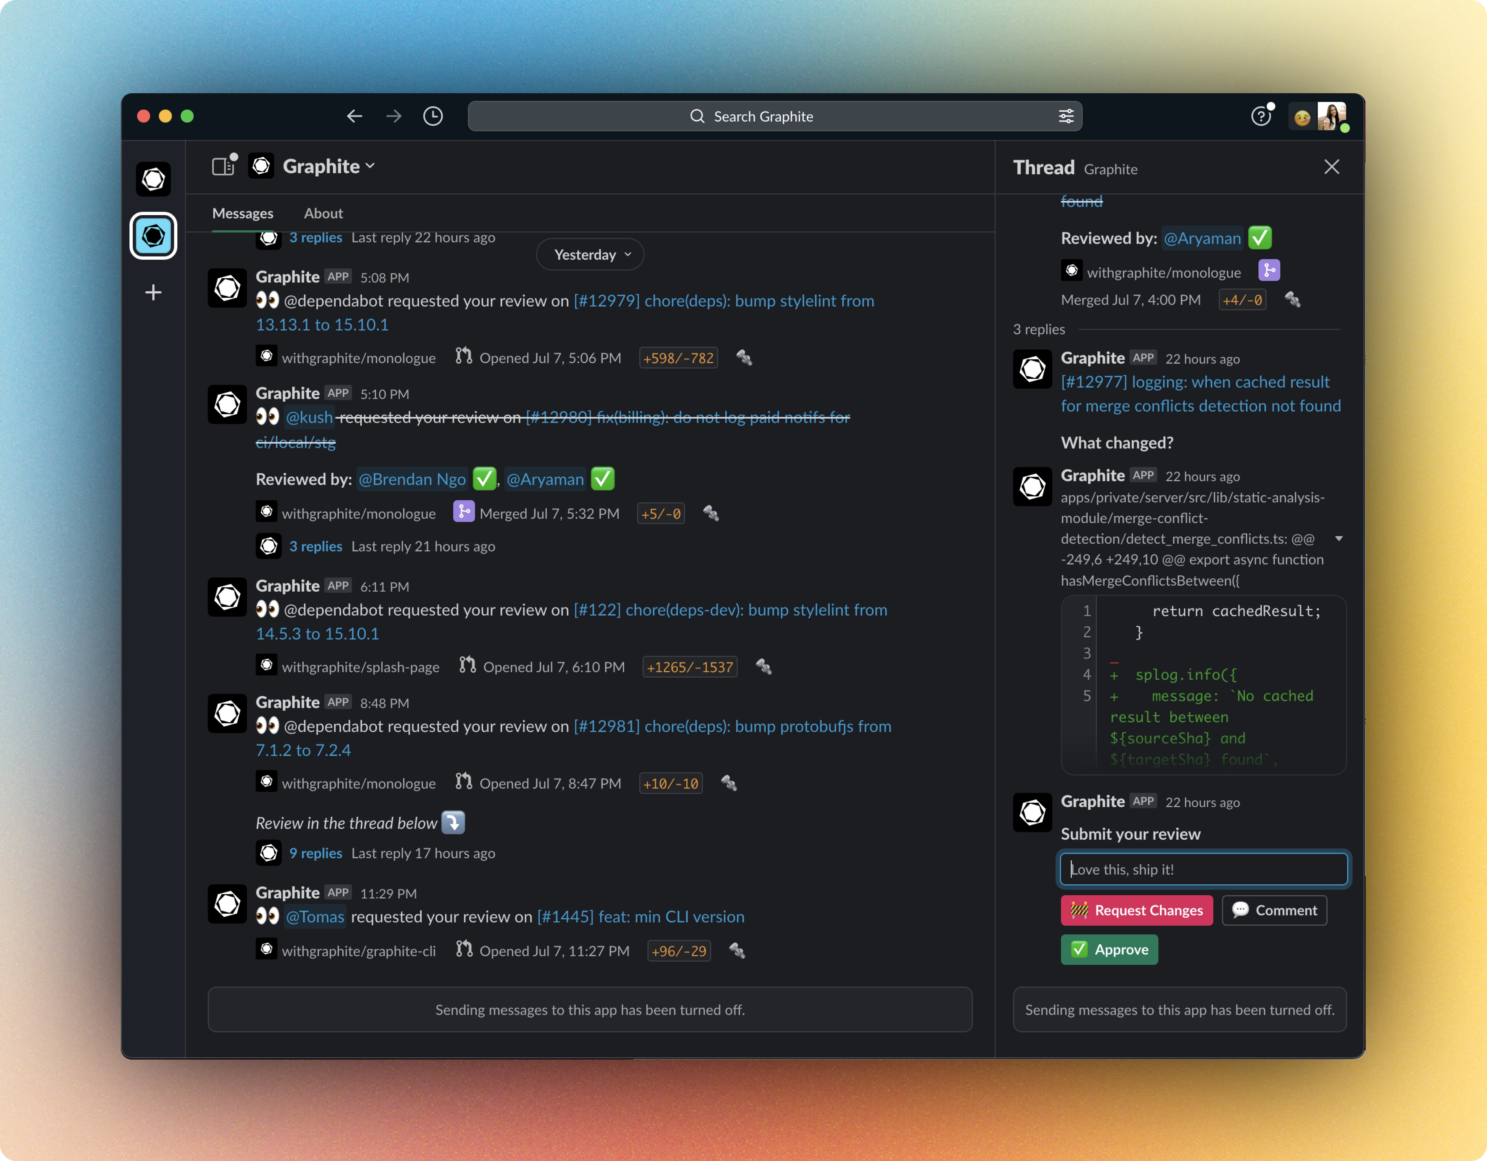Switch to the About tab

[323, 213]
